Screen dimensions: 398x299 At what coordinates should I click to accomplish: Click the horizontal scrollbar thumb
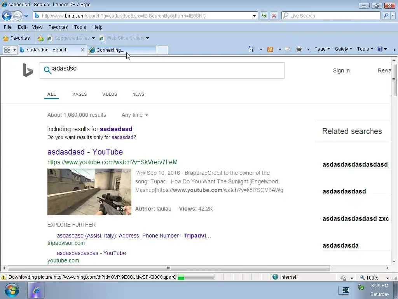pos(169,268)
